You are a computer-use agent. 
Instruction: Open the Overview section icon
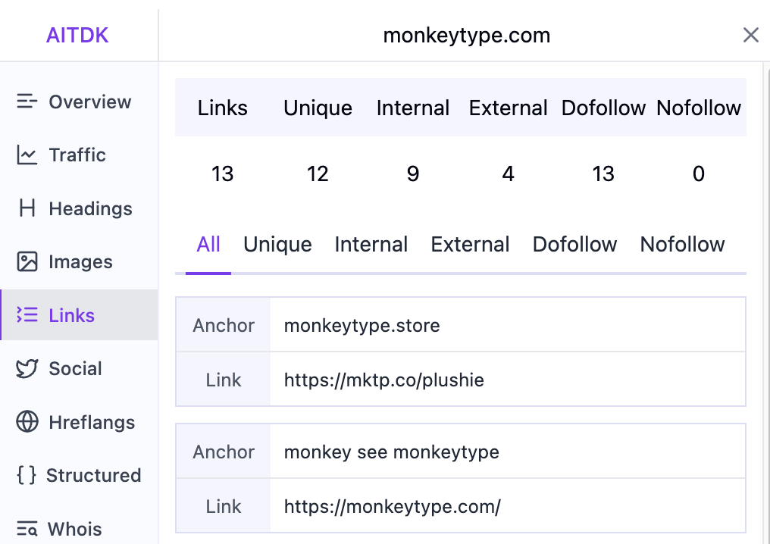[27, 102]
